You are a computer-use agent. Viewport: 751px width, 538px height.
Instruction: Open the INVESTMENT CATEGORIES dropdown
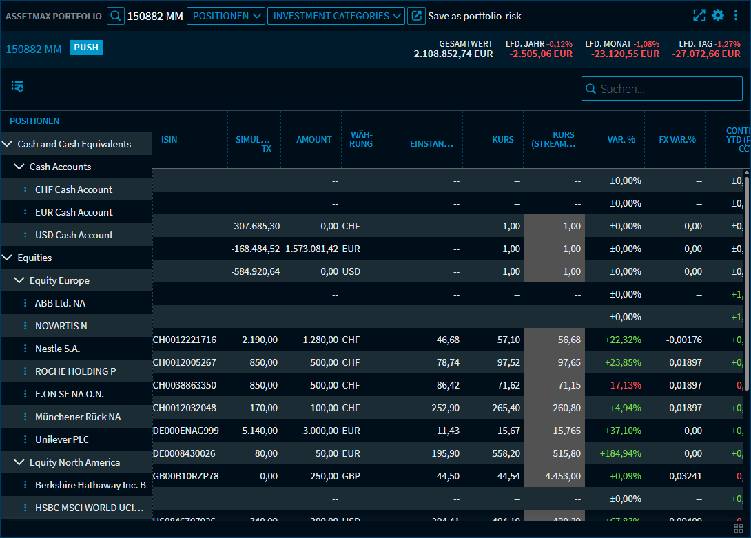click(336, 14)
